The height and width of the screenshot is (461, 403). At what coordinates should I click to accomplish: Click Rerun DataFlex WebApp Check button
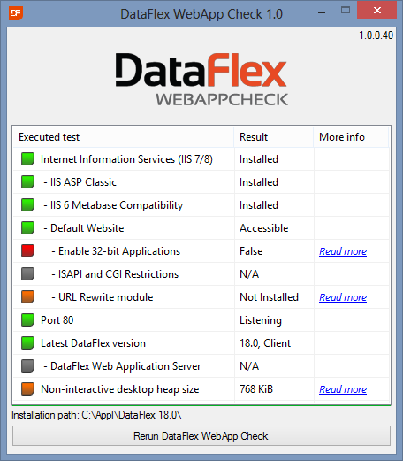point(201,436)
